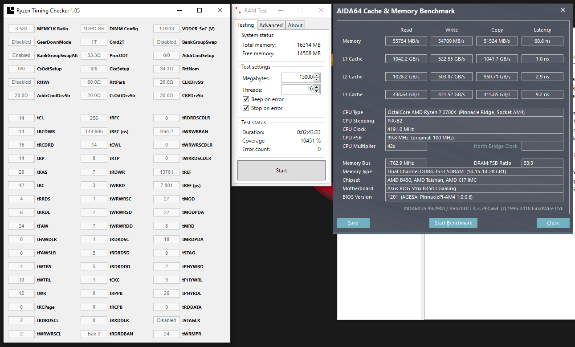Image resolution: width=575 pixels, height=347 pixels.
Task: Click the BankGroupSwapAlt Enabled field
Action: [x=21, y=55]
